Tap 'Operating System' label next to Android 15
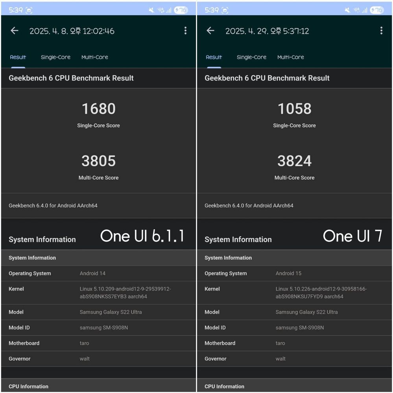 click(x=225, y=273)
